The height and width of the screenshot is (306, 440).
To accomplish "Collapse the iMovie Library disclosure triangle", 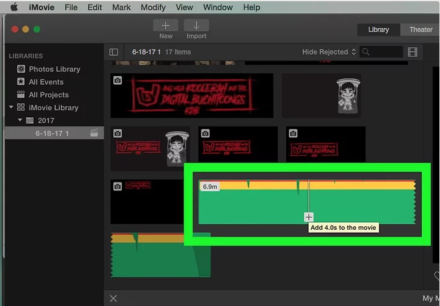I will (x=11, y=107).
